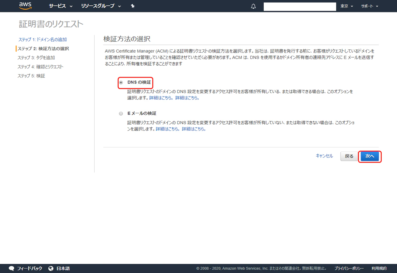Click the 検証方法の選択 section heading

click(127, 39)
